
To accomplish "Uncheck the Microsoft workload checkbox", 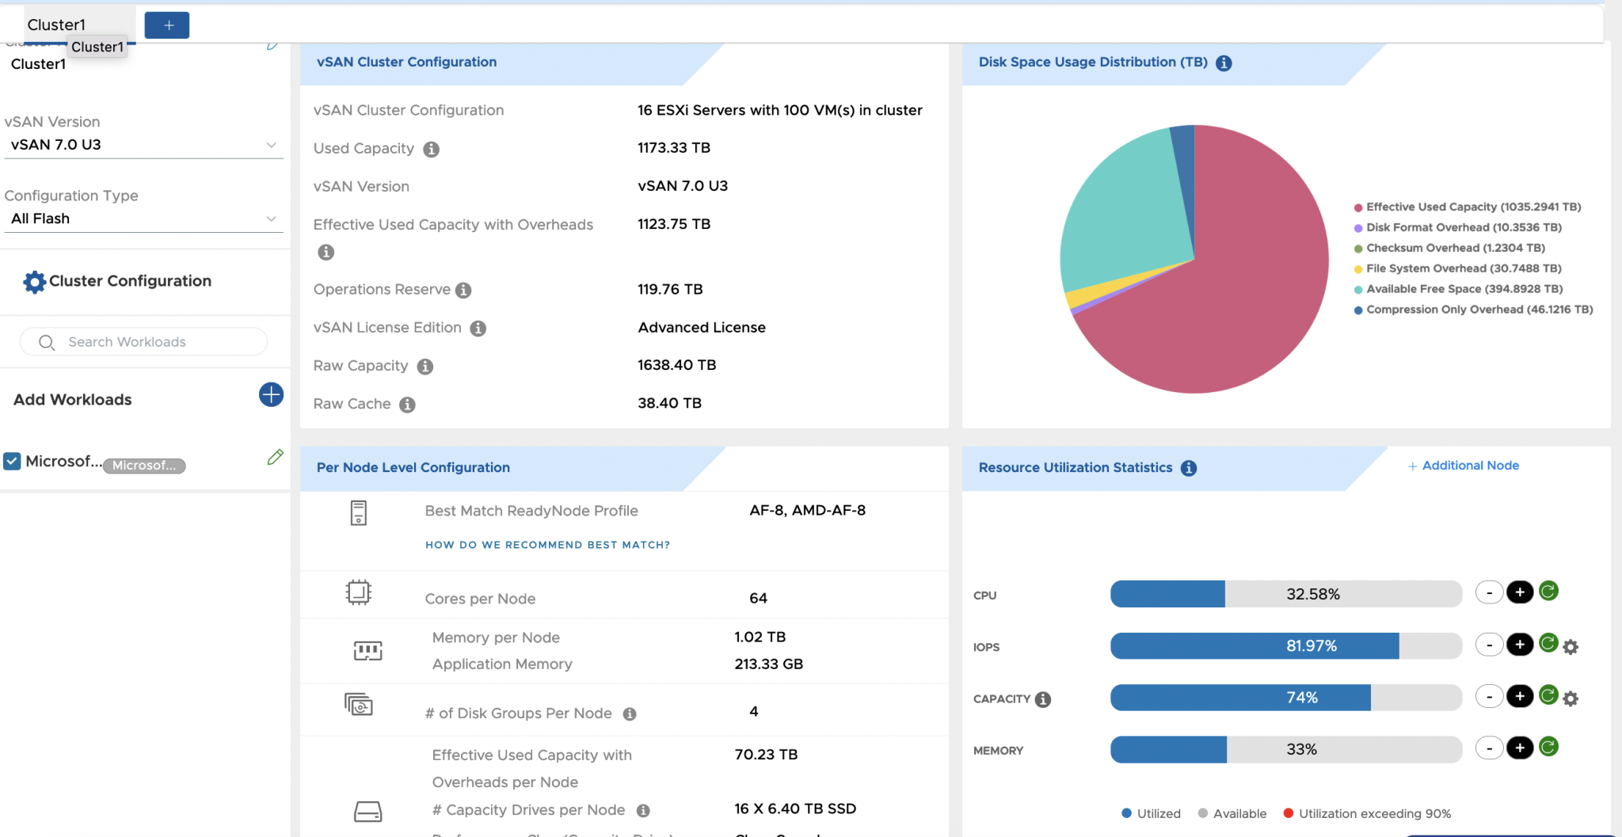I will [x=12, y=461].
